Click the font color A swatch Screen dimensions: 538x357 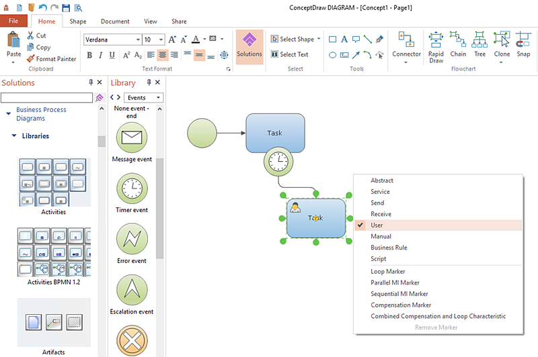point(195,40)
